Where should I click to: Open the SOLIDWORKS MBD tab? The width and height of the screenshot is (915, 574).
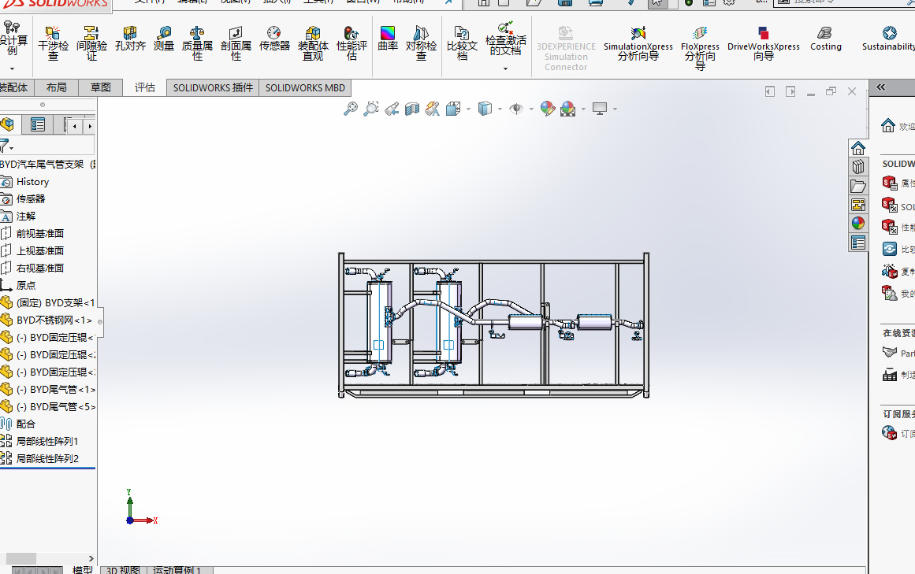pyautogui.click(x=305, y=87)
